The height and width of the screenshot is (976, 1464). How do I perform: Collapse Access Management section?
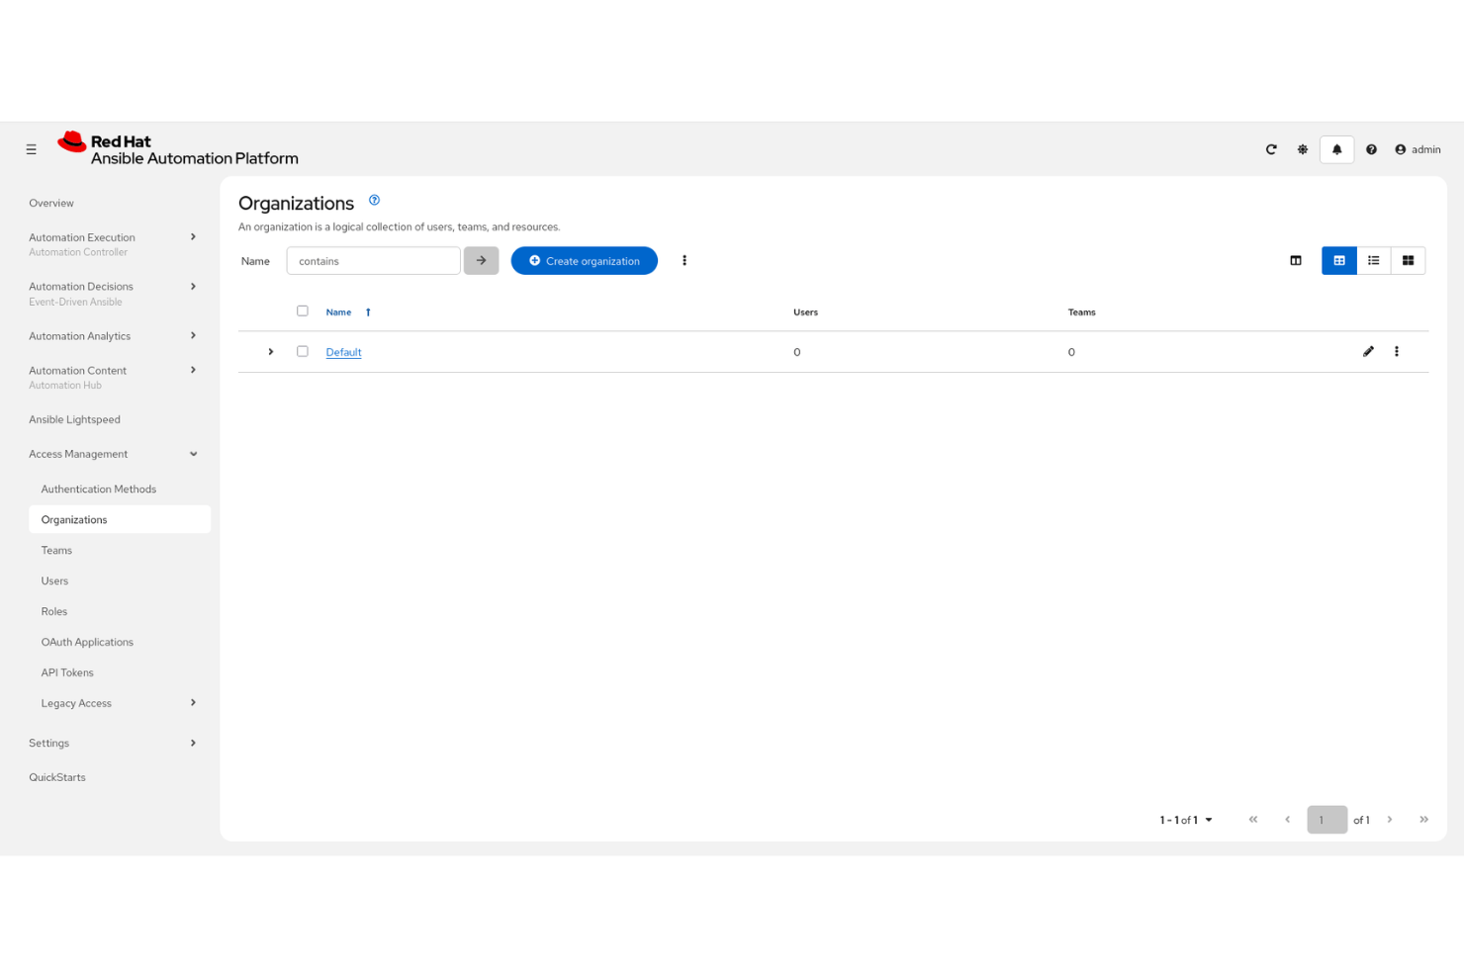(113, 454)
